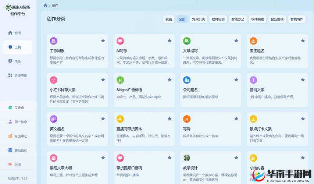
Task: Filter by 智能办公 category
Action: tap(238, 19)
